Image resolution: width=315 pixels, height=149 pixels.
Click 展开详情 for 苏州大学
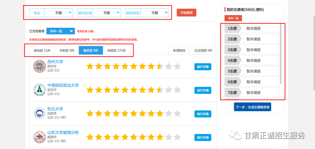point(203,67)
